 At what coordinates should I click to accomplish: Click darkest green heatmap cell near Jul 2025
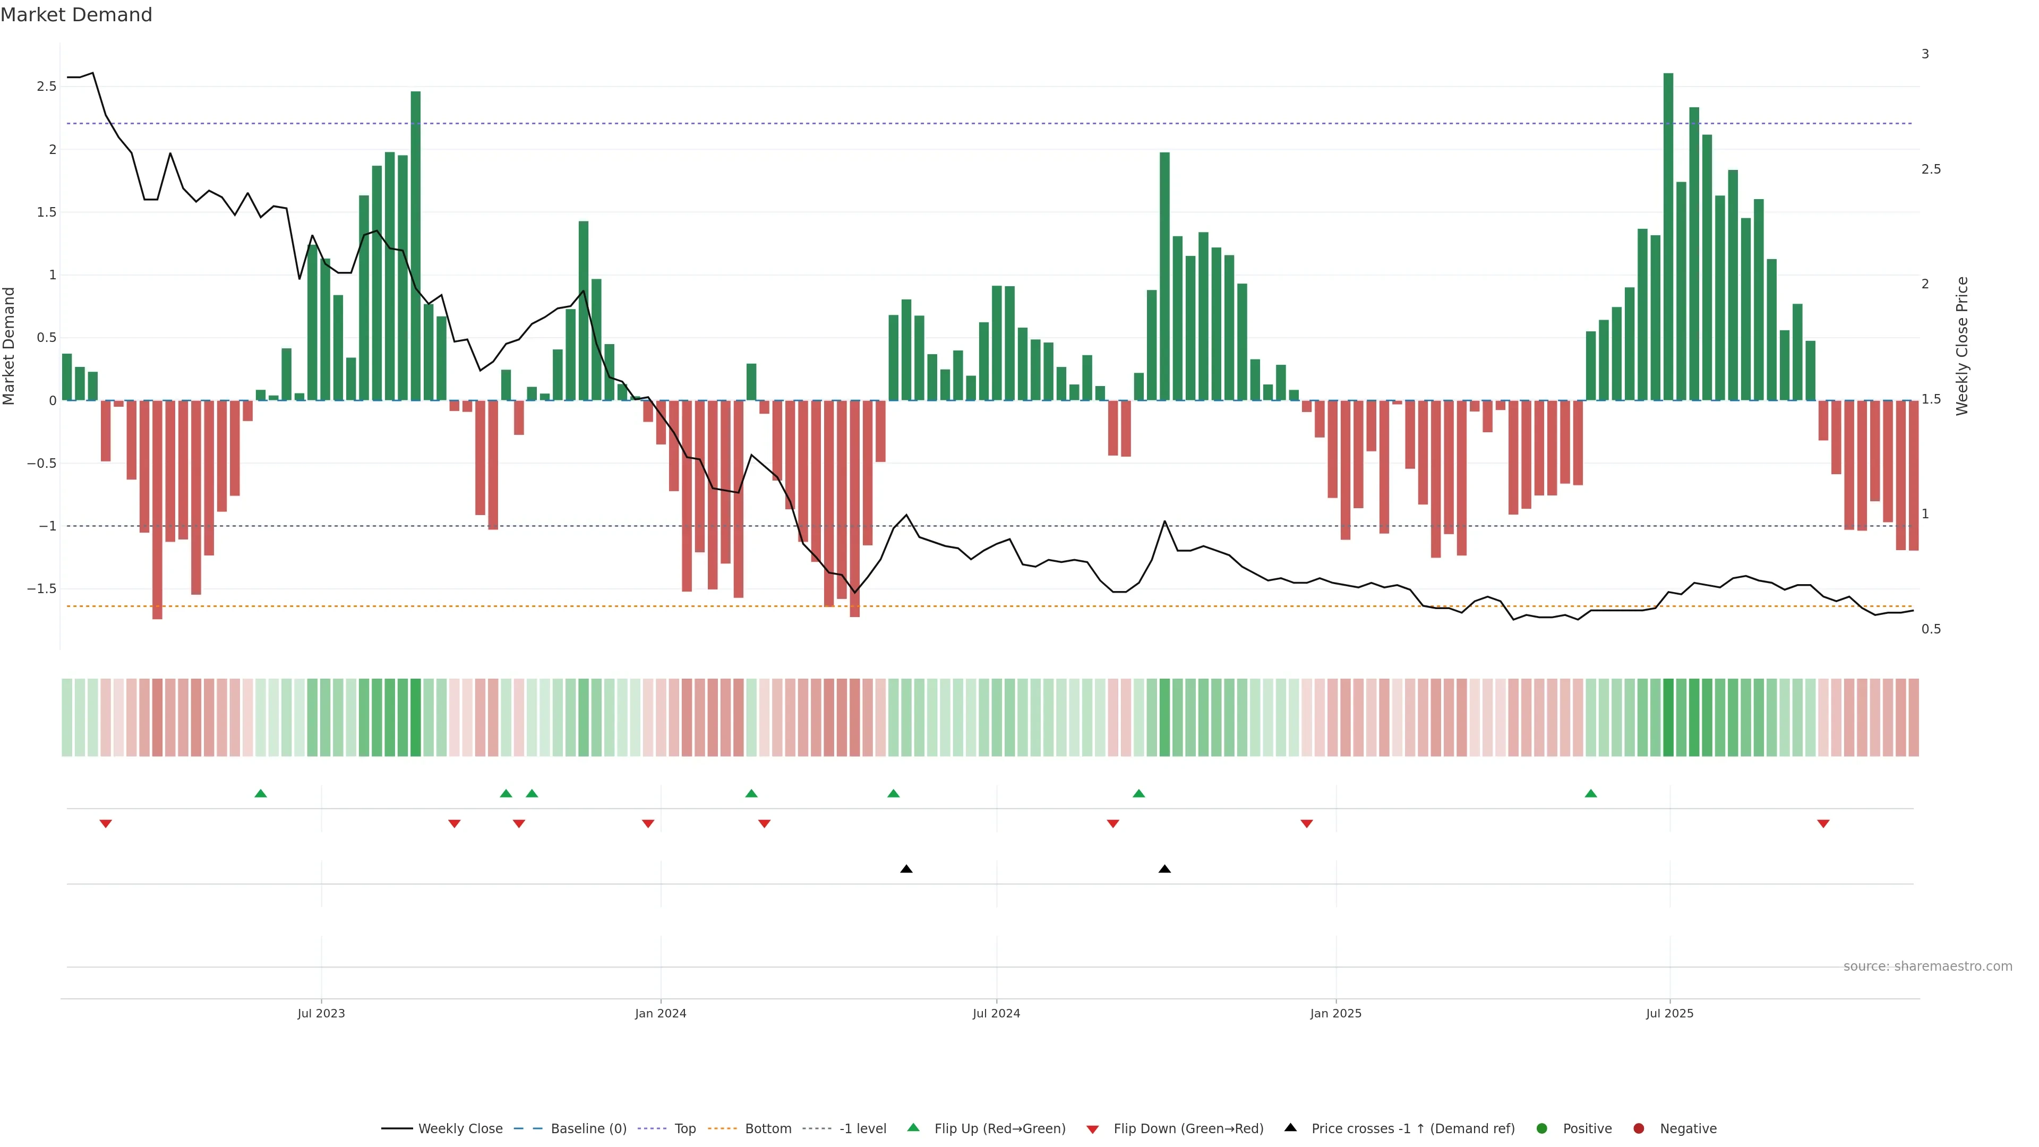[x=1668, y=717]
